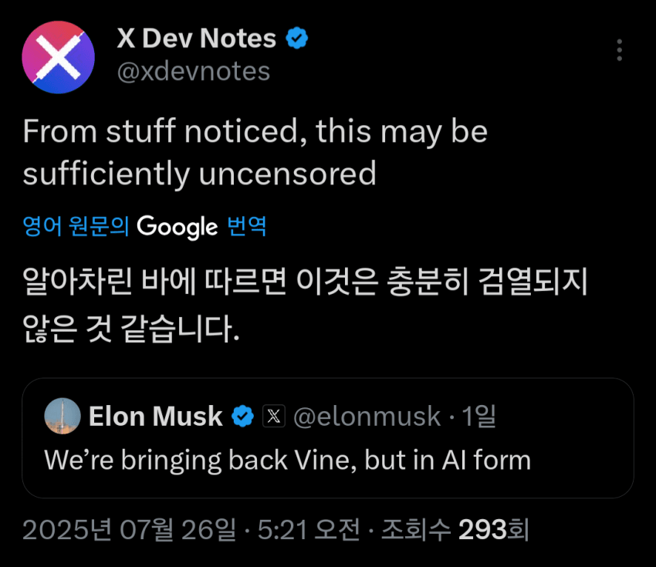Image resolution: width=656 pixels, height=567 pixels.
Task: Click the English tweet text 'From stuff noticed'
Action: 255,153
